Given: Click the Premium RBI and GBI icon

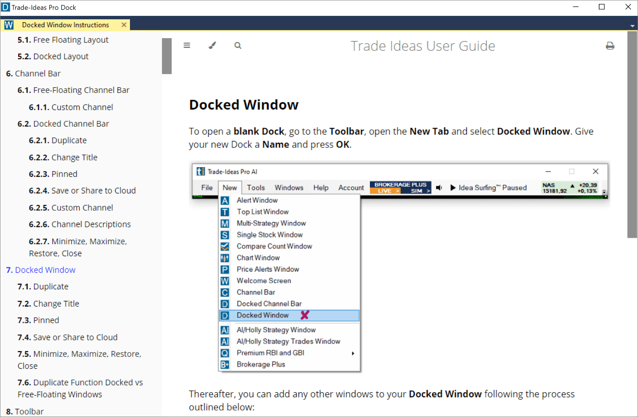Looking at the screenshot, I should pyautogui.click(x=225, y=353).
